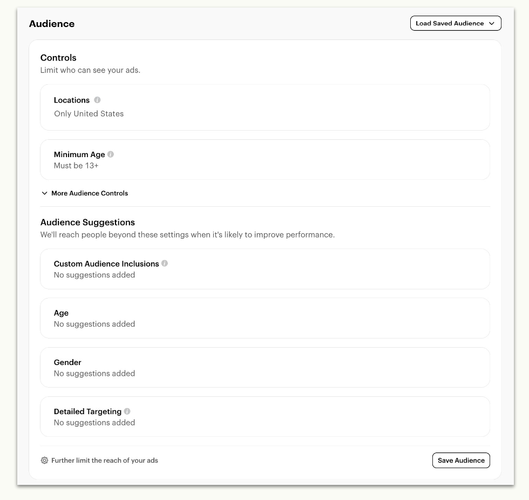Viewport: 529px width, 500px height.
Task: Open the Load Saved Audience dropdown
Action: [456, 23]
